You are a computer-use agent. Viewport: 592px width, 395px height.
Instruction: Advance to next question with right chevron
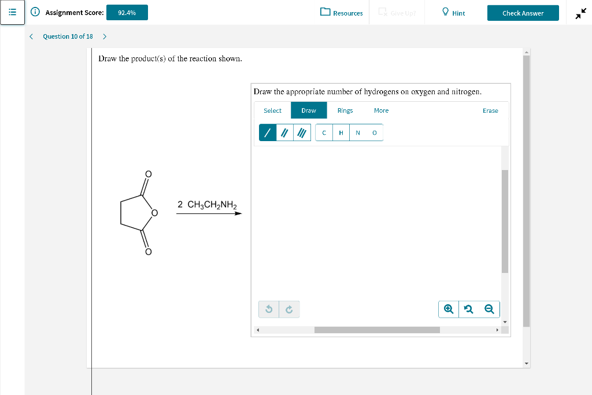pos(105,36)
